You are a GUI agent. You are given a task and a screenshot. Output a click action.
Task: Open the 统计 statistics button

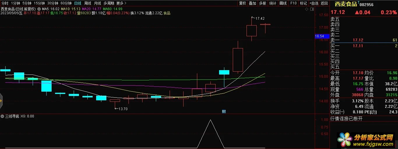(273, 3)
